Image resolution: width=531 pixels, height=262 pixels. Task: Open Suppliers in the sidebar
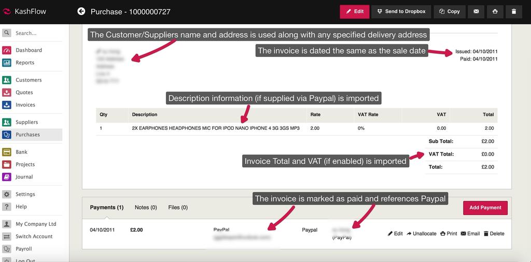[26, 122]
